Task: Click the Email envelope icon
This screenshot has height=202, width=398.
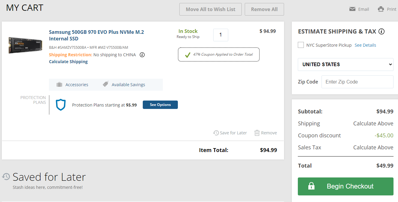Action: point(352,9)
